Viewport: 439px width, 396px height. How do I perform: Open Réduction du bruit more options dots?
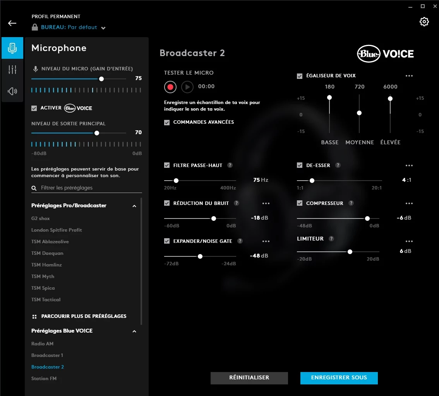pyautogui.click(x=266, y=203)
